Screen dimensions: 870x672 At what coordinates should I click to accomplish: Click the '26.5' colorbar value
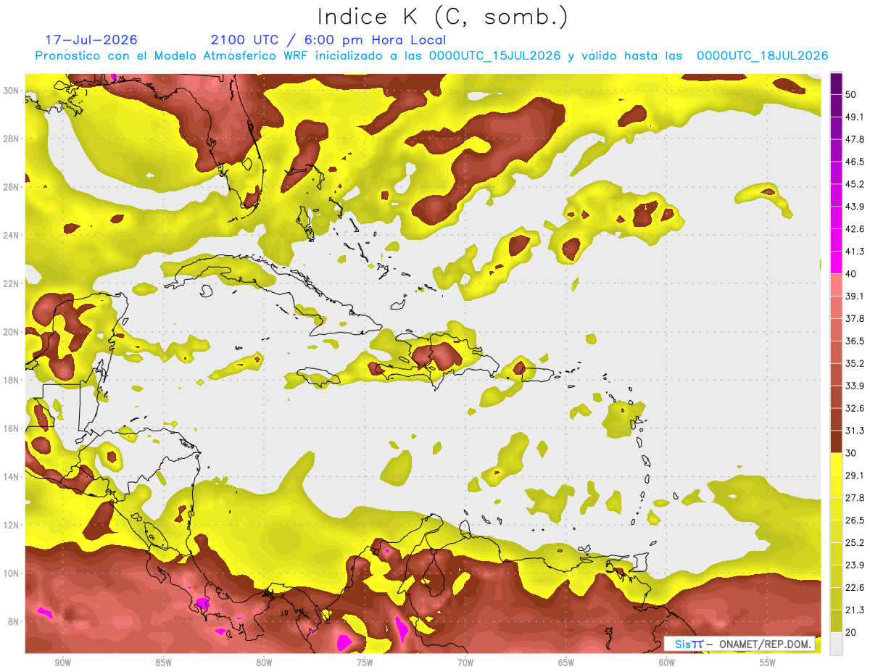point(855,520)
